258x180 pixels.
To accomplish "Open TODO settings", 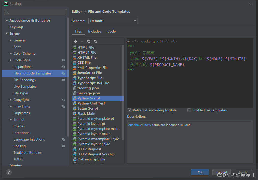I will [18, 159].
